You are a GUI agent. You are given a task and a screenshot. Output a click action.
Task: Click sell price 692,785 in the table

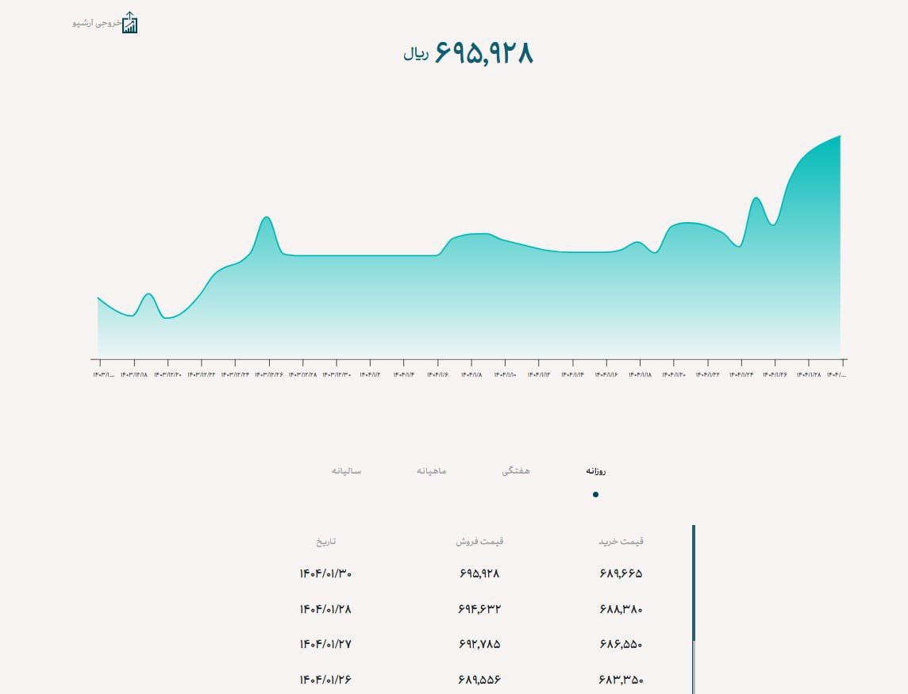coord(479,644)
